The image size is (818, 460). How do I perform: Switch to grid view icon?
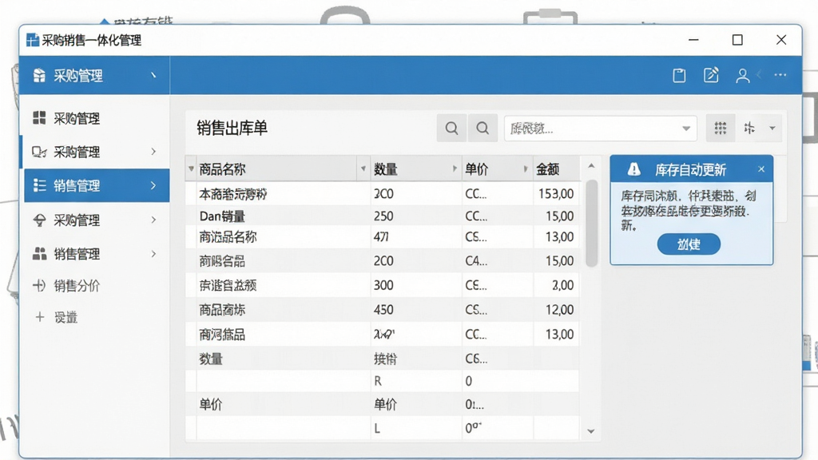721,128
